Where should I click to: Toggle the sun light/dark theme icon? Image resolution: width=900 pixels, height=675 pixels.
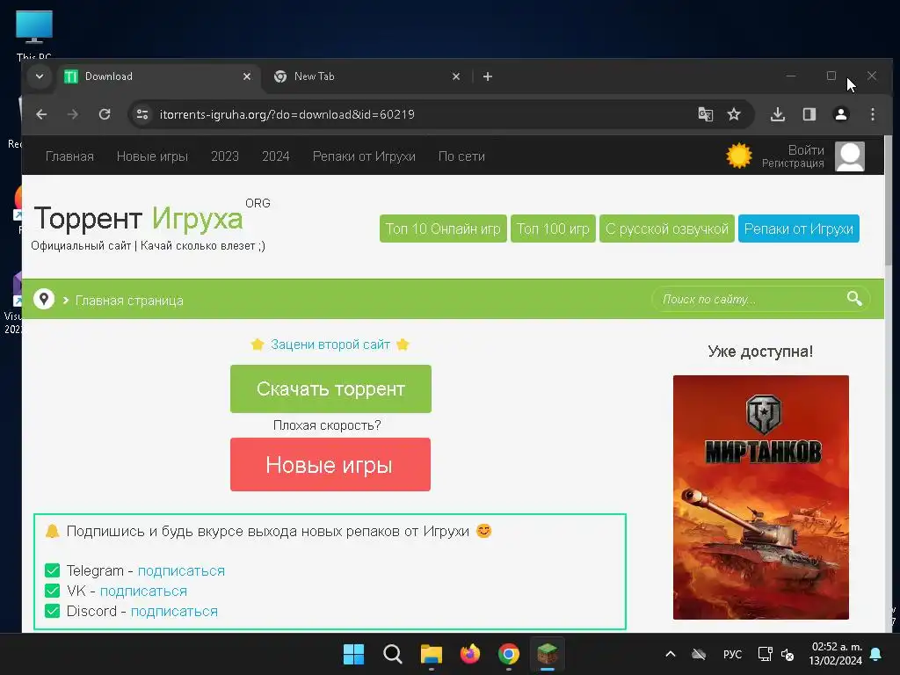click(738, 156)
